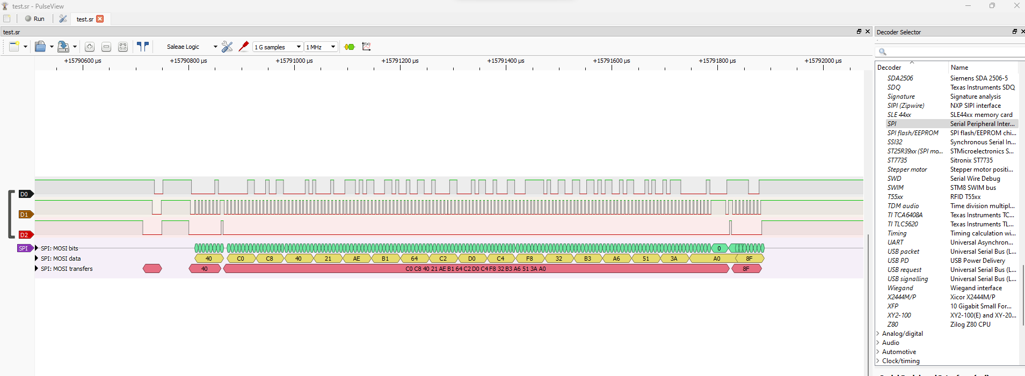Start capture with the Run button

coord(35,19)
